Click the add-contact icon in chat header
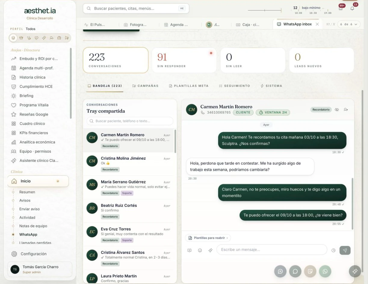368x284 pixels. 346,110
